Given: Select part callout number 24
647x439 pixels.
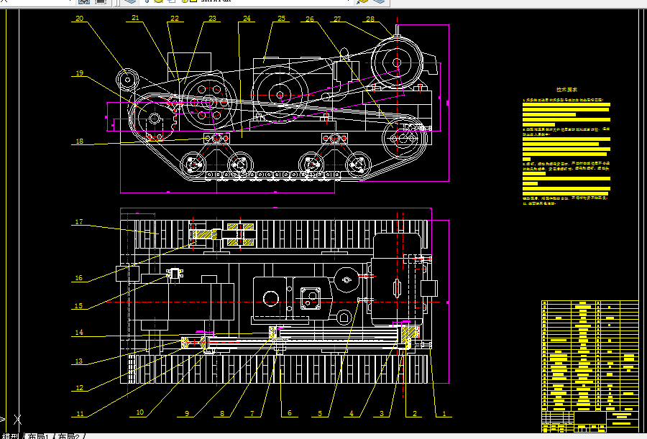Looking at the screenshot, I should (247, 19).
